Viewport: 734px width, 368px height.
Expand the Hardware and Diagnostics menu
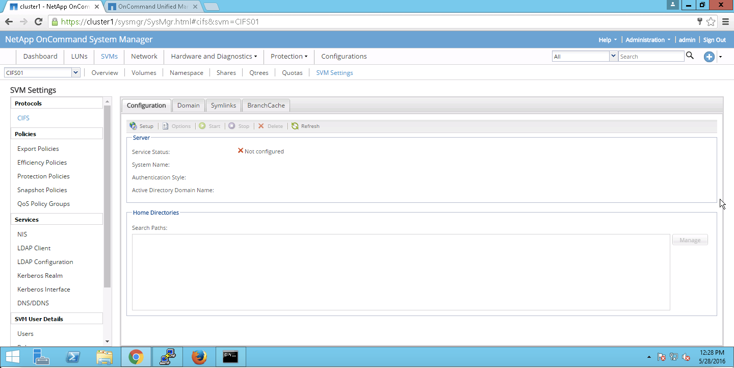pos(214,57)
